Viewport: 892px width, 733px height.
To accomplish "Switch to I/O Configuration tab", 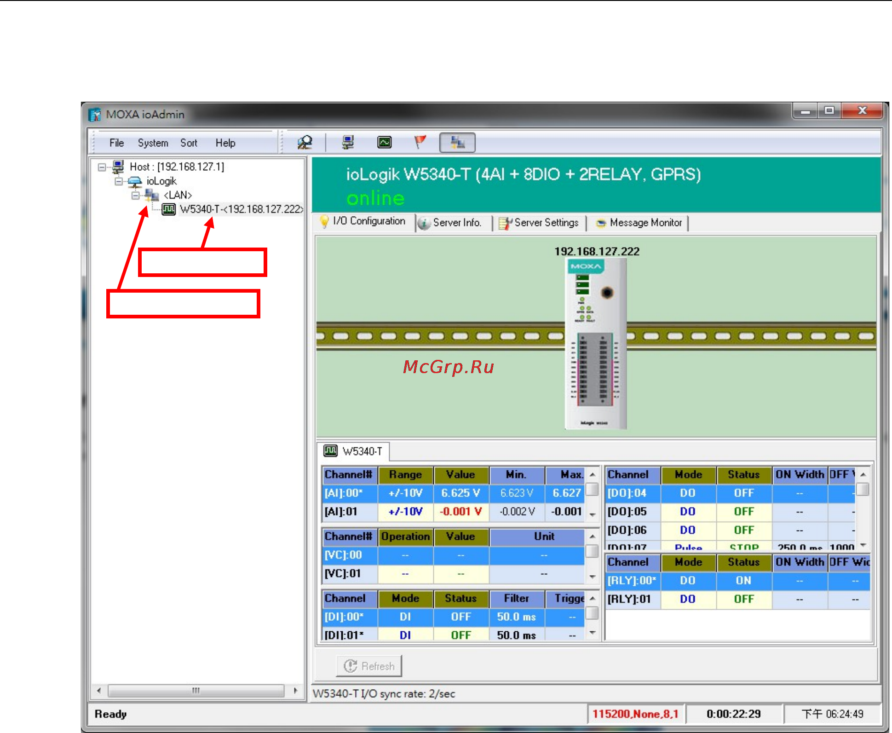I will 364,221.
